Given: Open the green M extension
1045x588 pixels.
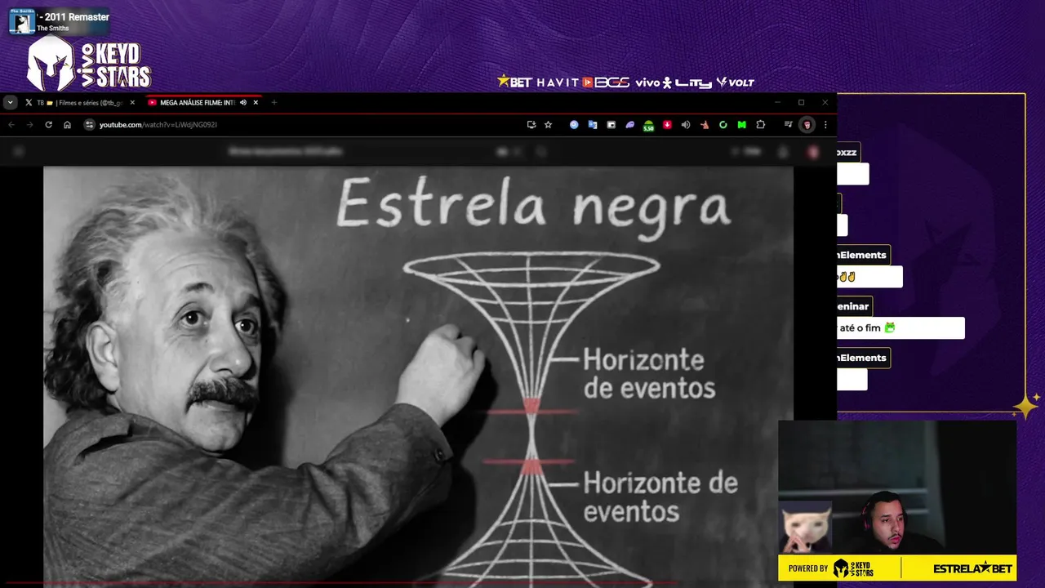Looking at the screenshot, I should [x=741, y=125].
